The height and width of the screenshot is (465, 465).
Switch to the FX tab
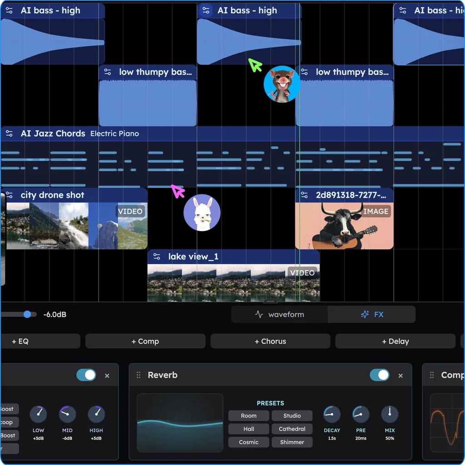coord(372,314)
